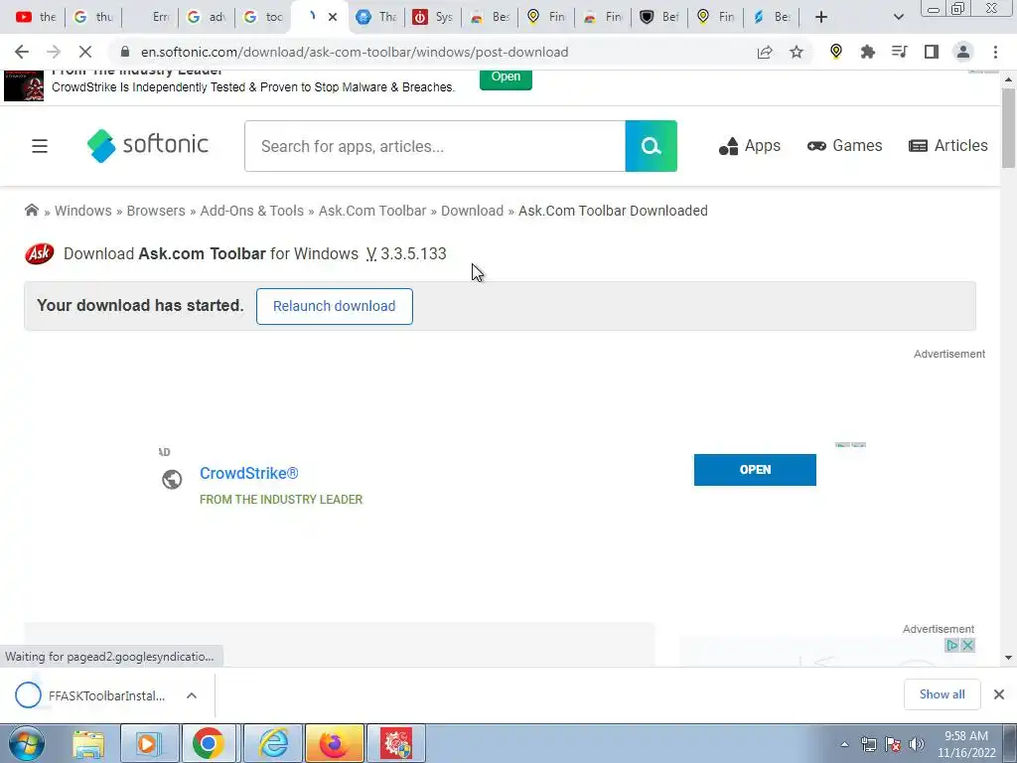Screen dimensions: 1017x763
Task: Open the media control icon in toolbar
Action: 900,52
